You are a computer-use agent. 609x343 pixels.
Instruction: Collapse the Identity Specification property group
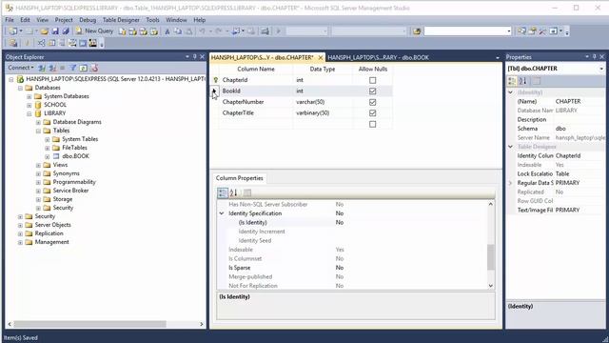[x=222, y=213]
